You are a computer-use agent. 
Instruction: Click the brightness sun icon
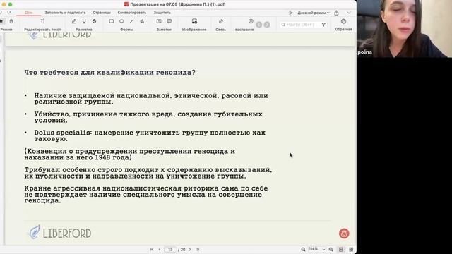pyautogui.click(x=290, y=13)
